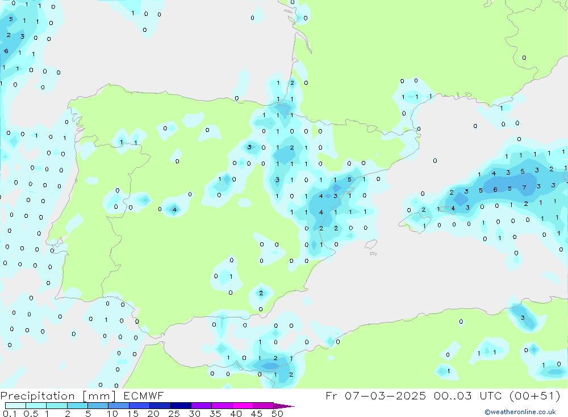Click the precipitation value '7' over the Mediterranean
The height and width of the screenshot is (417, 568).
[x=524, y=188]
